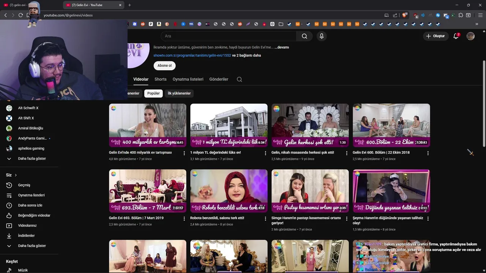The width and height of the screenshot is (486, 273).
Task: Activate voice search microphone
Action: click(322, 36)
